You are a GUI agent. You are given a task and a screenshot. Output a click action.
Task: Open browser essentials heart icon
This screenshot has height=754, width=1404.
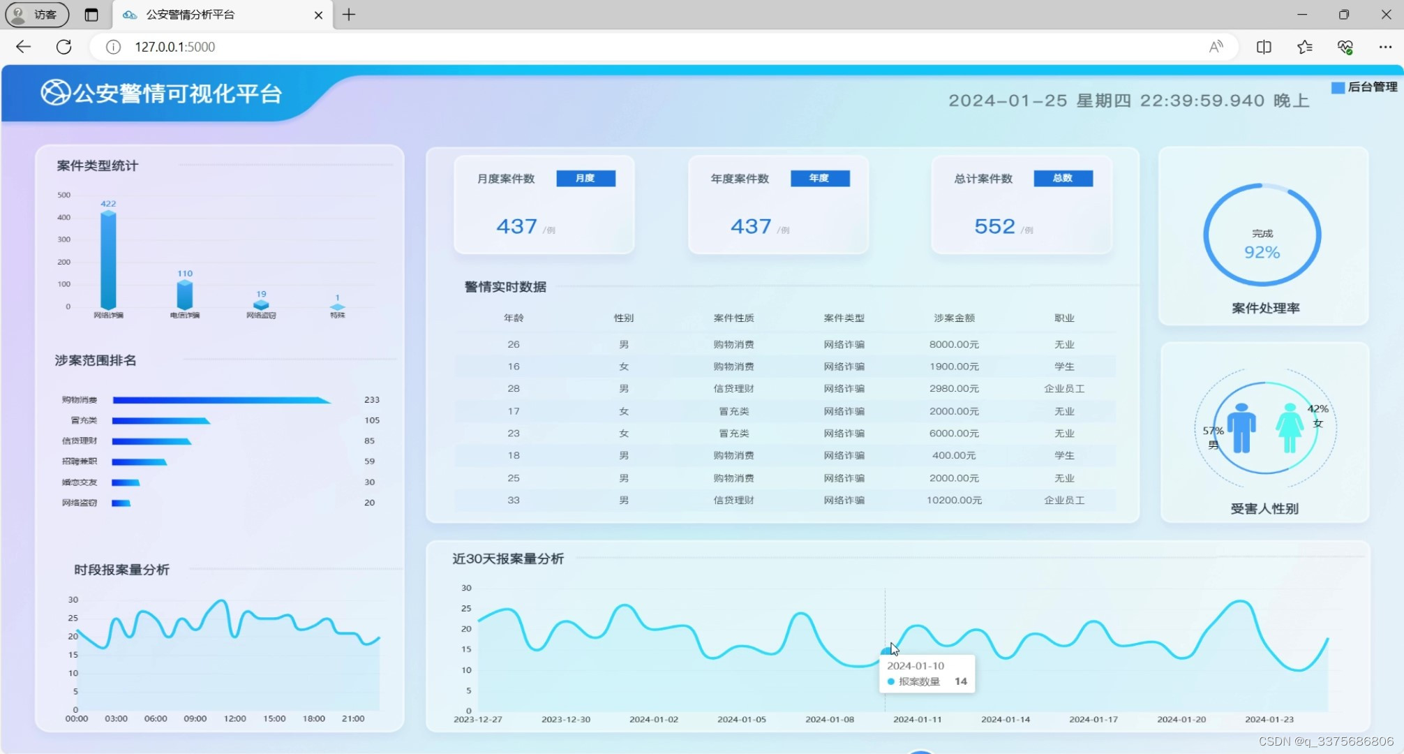click(1345, 47)
